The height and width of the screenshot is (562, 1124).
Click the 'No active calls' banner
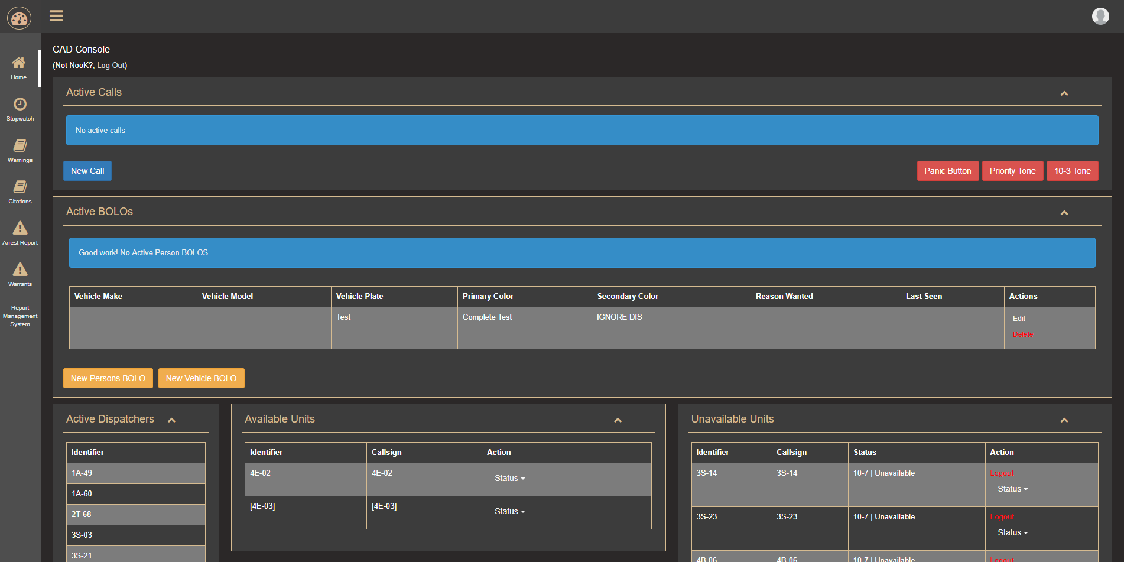[x=582, y=131]
